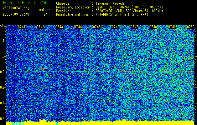Click the red meteor echo below 0742
197x125 pixels.
click(x=43, y=68)
